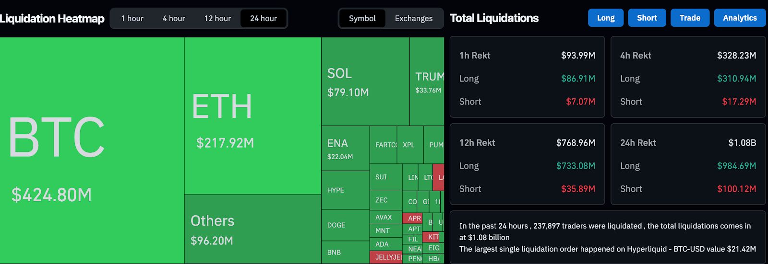Toggle heatmap to Exchanges view
Image resolution: width=768 pixels, height=264 pixels.
tap(413, 19)
